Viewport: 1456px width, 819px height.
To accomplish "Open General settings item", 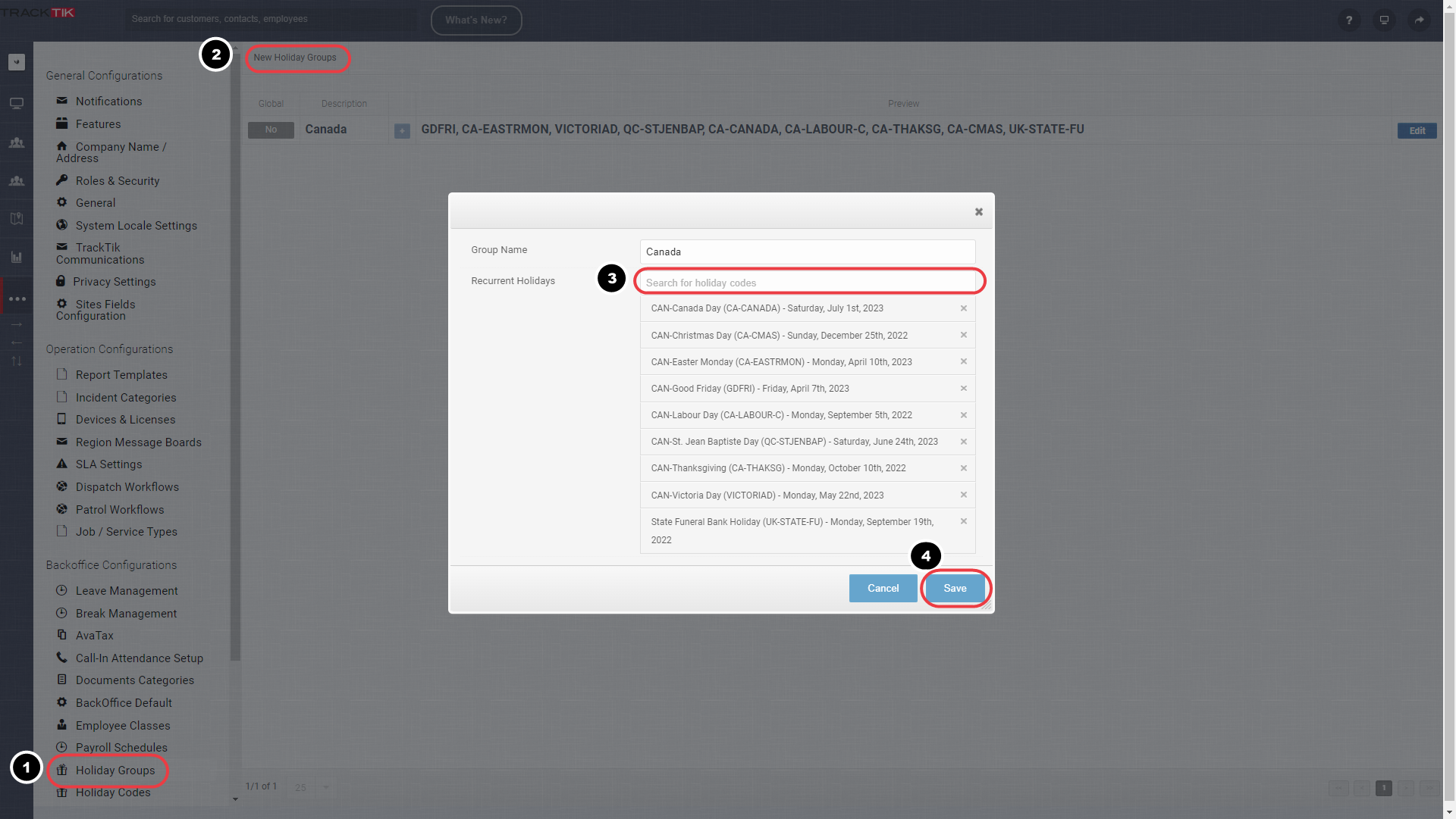I will (95, 203).
